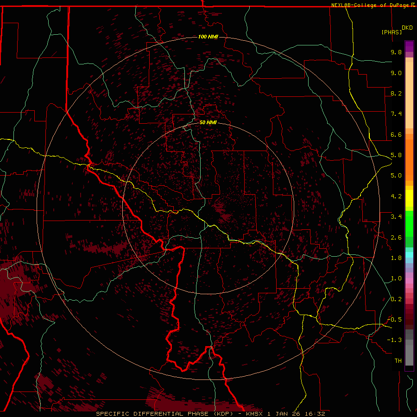
Task: Click the 1.8 scale value
Action: tap(396, 258)
